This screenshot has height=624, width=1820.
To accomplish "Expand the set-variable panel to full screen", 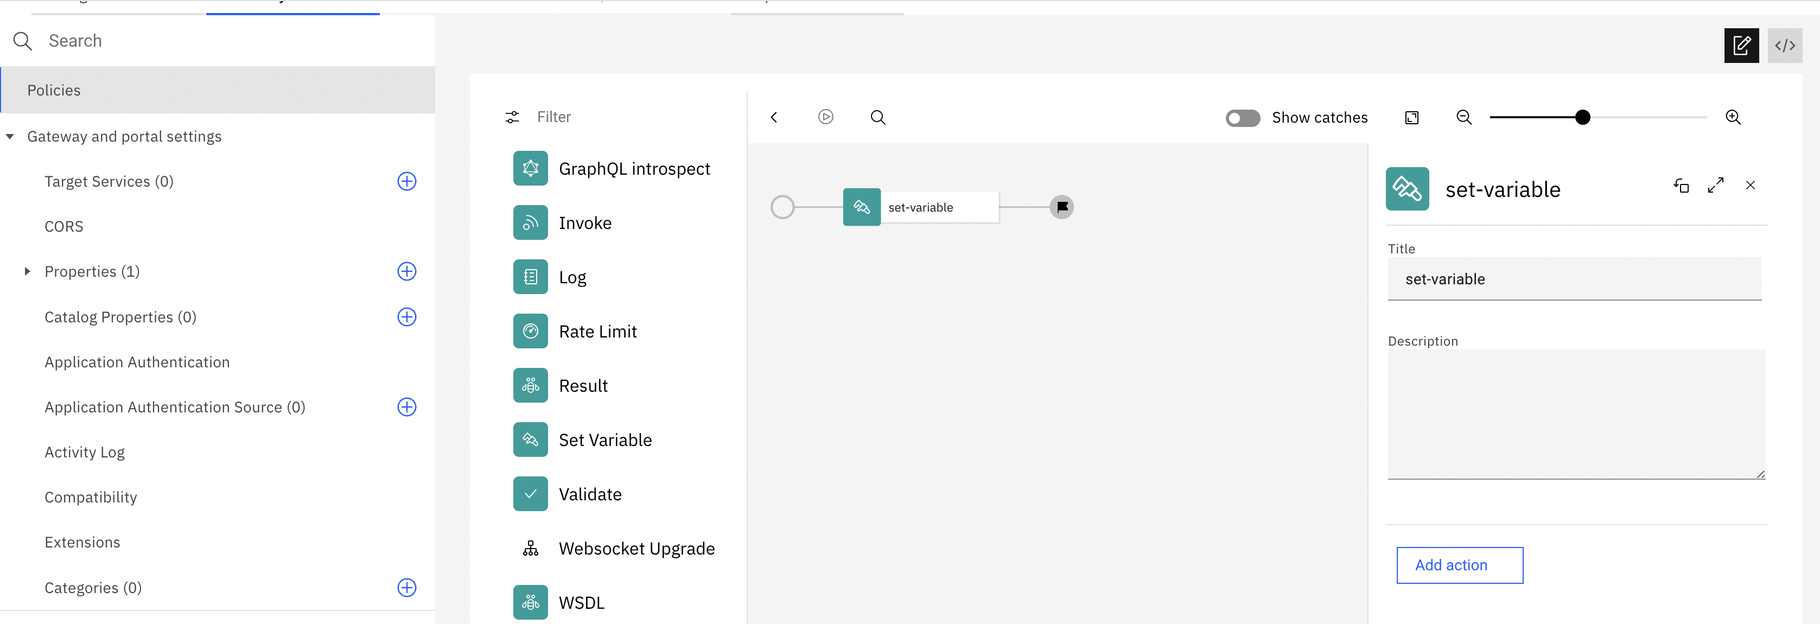I will (1715, 185).
